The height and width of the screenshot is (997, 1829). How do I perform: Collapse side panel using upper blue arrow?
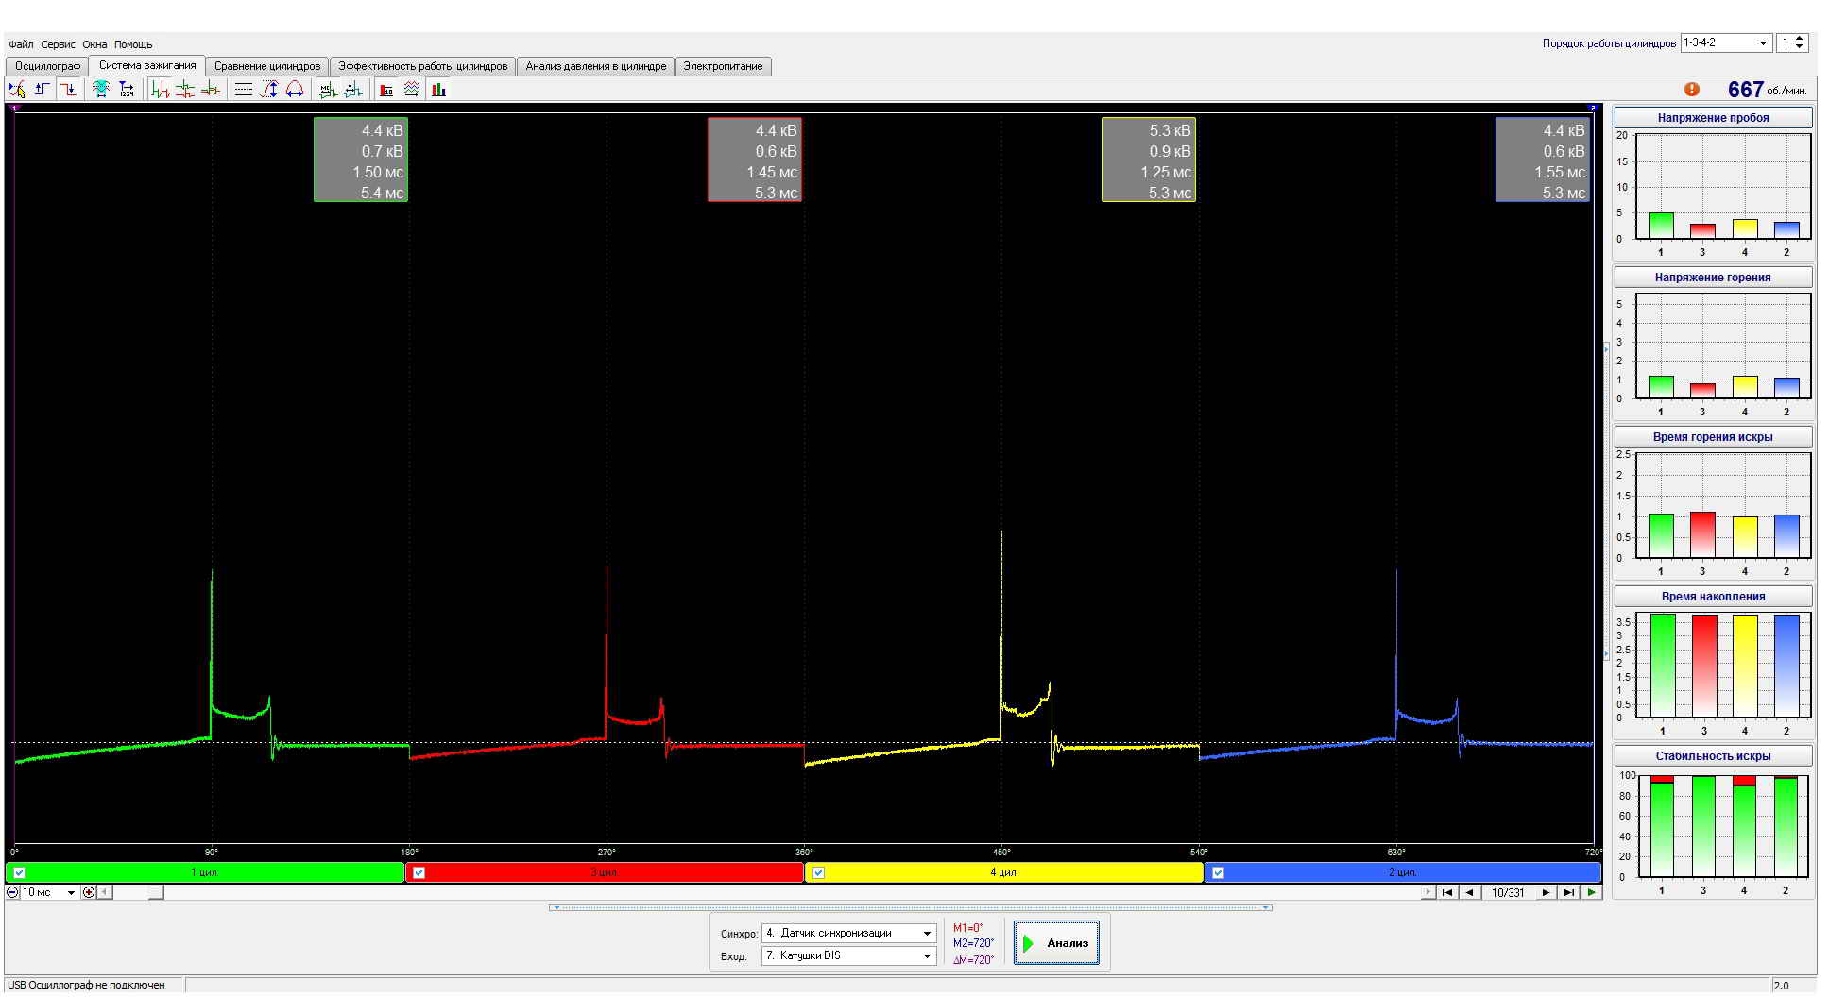1606,349
